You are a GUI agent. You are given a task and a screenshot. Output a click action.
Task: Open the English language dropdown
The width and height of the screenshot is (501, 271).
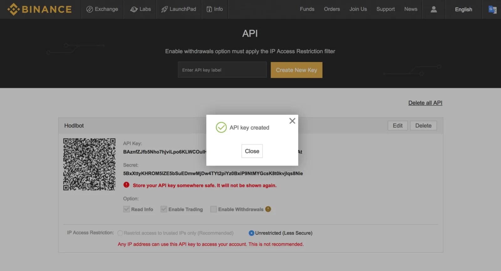tap(463, 9)
